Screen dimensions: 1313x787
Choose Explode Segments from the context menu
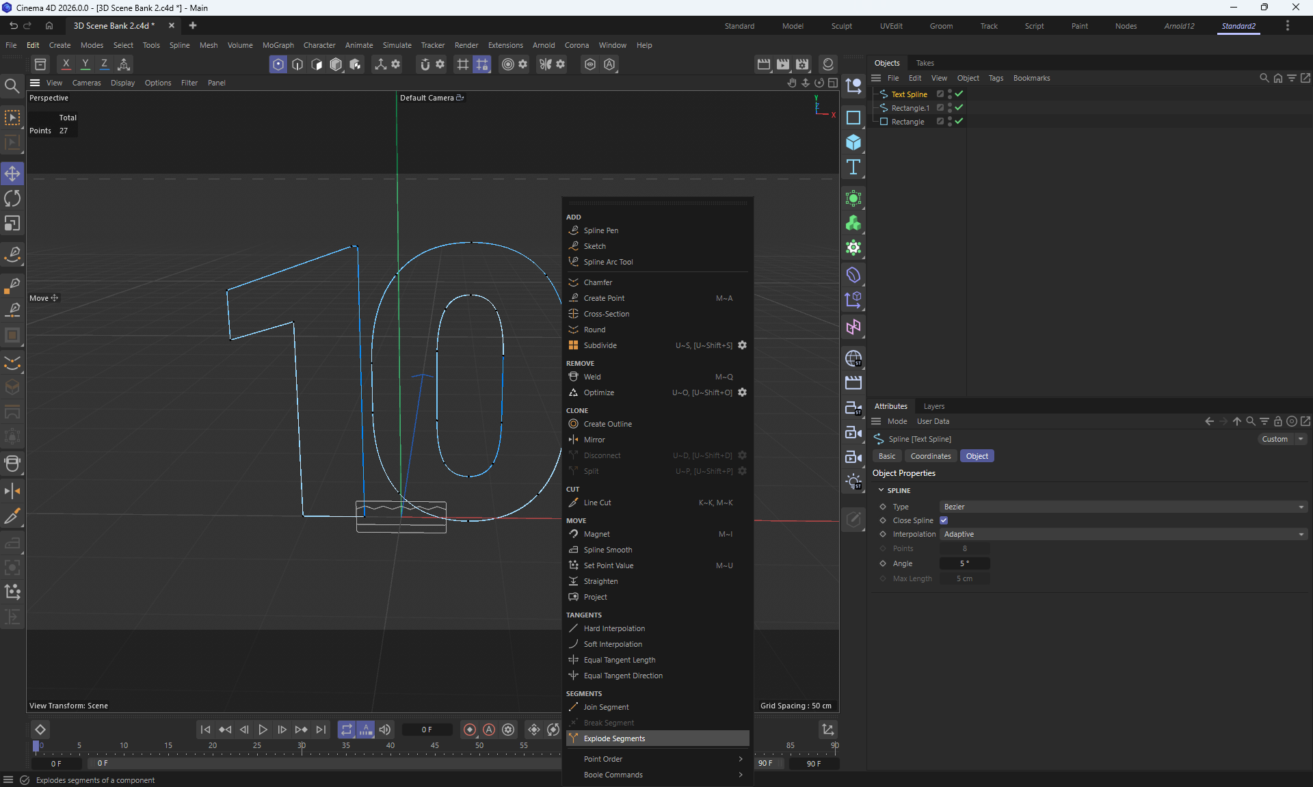(x=614, y=738)
